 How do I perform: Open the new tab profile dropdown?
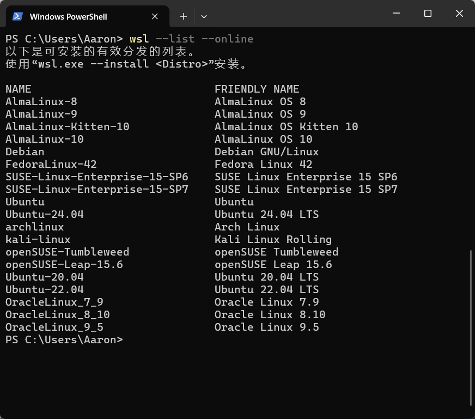pos(204,16)
